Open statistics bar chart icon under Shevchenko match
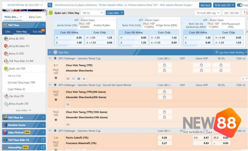Image resolution: width=248 pixels, height=151 pixels. [x=84, y=79]
